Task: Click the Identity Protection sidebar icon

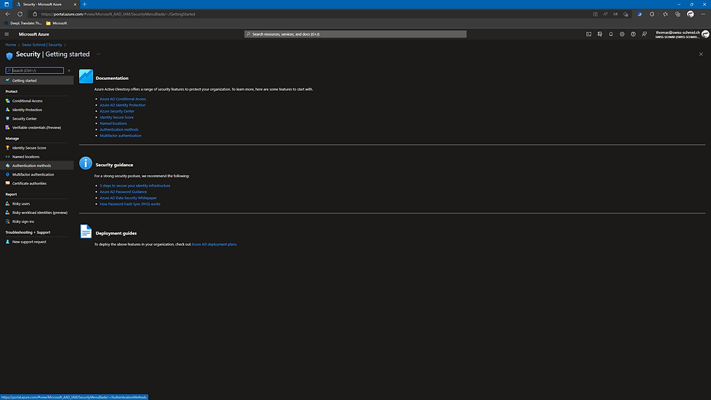Action: pos(8,110)
